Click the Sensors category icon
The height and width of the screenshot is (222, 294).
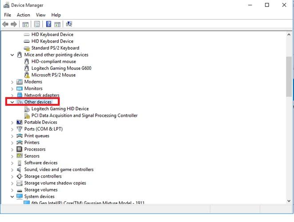[x=20, y=156]
